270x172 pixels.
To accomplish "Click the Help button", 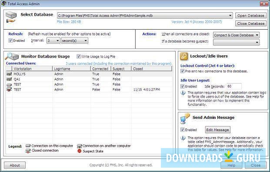I will point(231,165).
